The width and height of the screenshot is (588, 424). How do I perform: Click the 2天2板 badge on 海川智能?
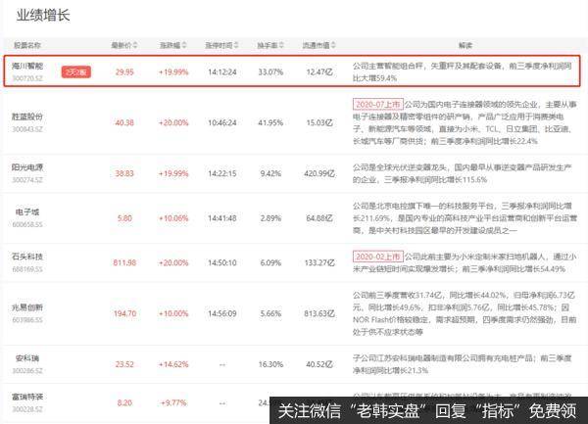click(75, 71)
